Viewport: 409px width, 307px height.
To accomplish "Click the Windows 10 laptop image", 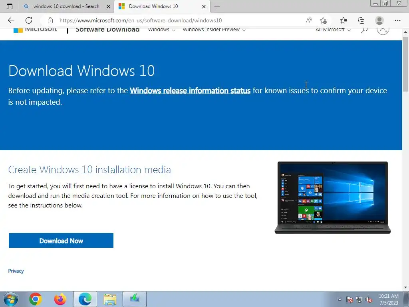I will pyautogui.click(x=333, y=197).
